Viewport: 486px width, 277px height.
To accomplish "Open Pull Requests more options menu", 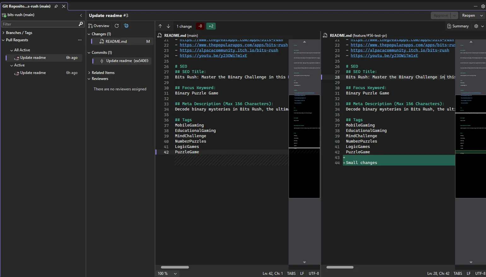I will [80, 40].
